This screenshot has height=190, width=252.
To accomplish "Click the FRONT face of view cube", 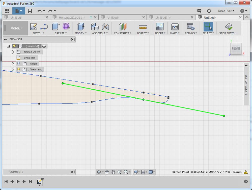I will point(236,48).
